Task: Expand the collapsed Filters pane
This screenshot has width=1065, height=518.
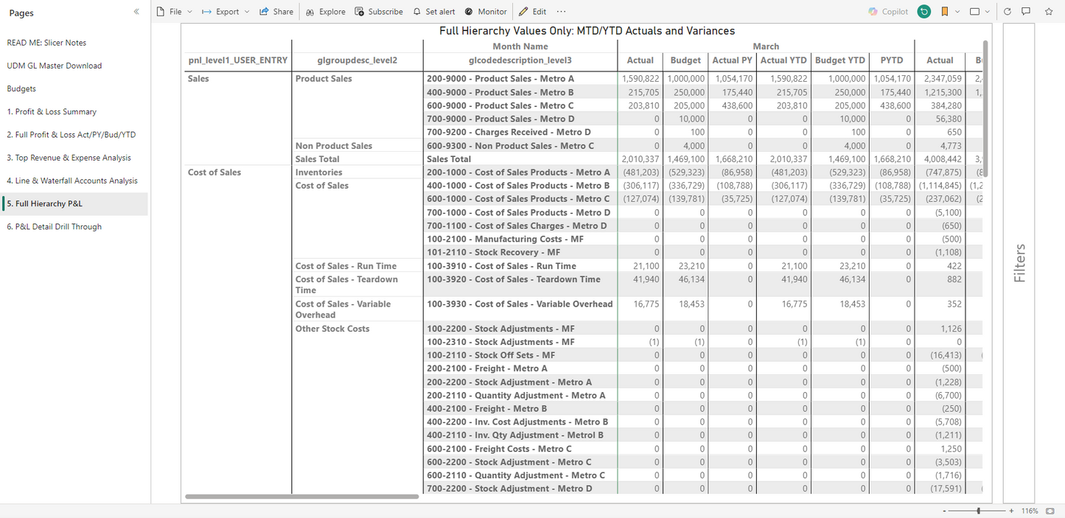Action: [1019, 263]
